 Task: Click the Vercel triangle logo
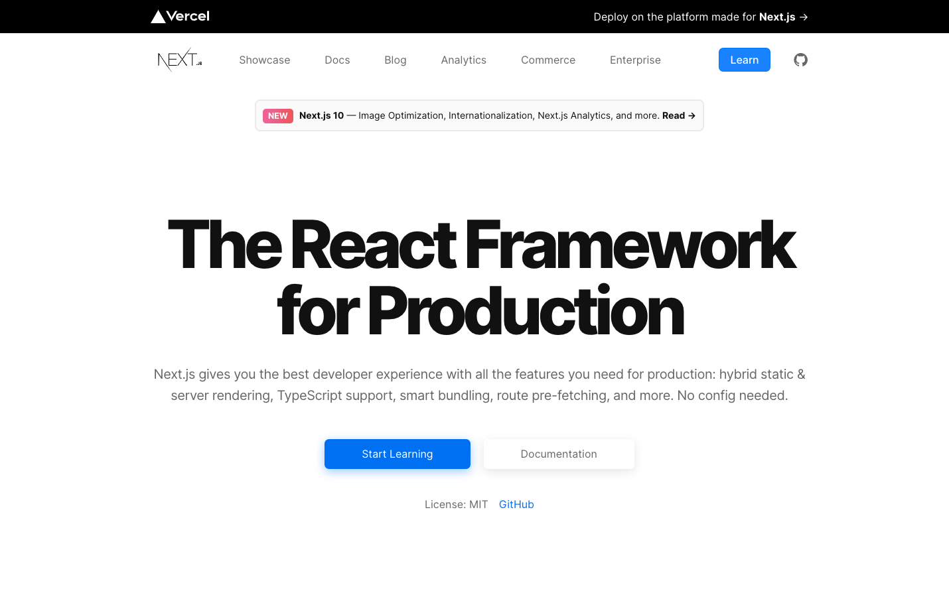pos(180,17)
